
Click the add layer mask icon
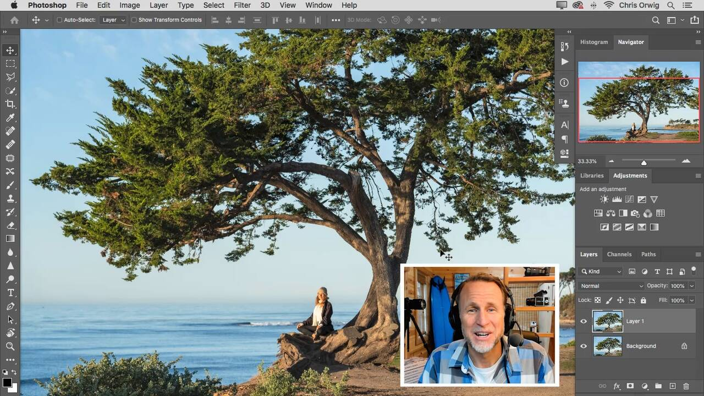[630, 386]
